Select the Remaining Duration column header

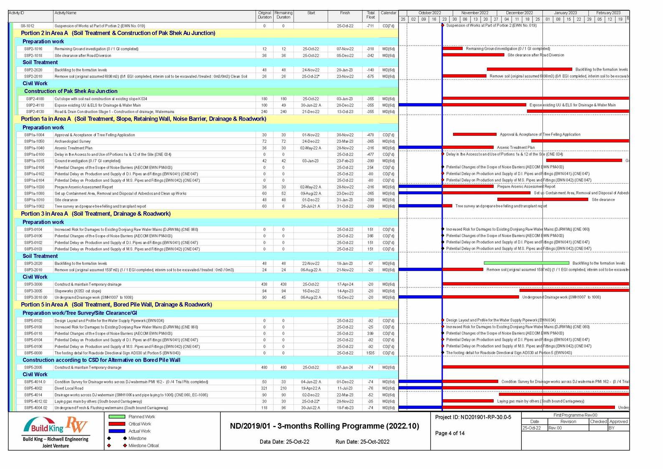click(x=283, y=16)
